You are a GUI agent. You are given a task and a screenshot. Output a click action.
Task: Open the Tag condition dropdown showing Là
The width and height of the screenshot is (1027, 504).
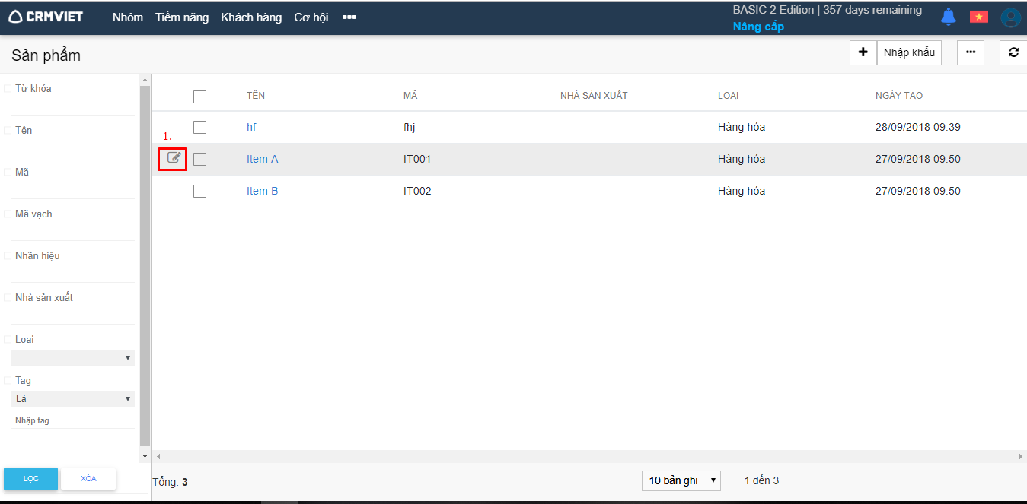[73, 399]
